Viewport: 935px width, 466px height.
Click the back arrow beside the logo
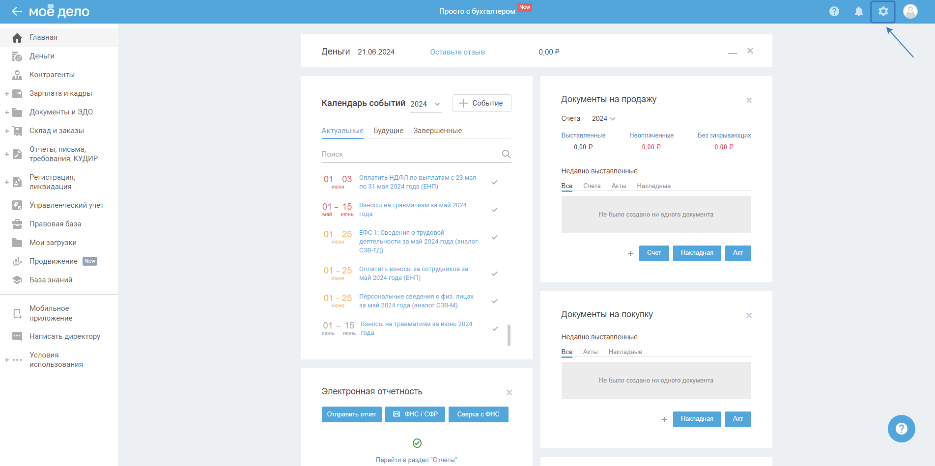[17, 11]
